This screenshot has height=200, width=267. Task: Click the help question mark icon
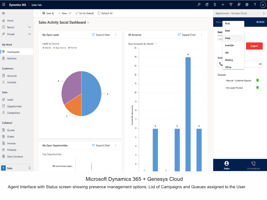[255, 5]
